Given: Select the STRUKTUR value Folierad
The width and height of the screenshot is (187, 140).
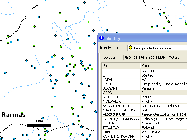Looking at the screenshot, I should click(x=148, y=128).
